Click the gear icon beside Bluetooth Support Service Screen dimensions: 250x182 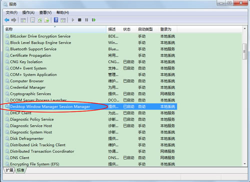coord(7,49)
